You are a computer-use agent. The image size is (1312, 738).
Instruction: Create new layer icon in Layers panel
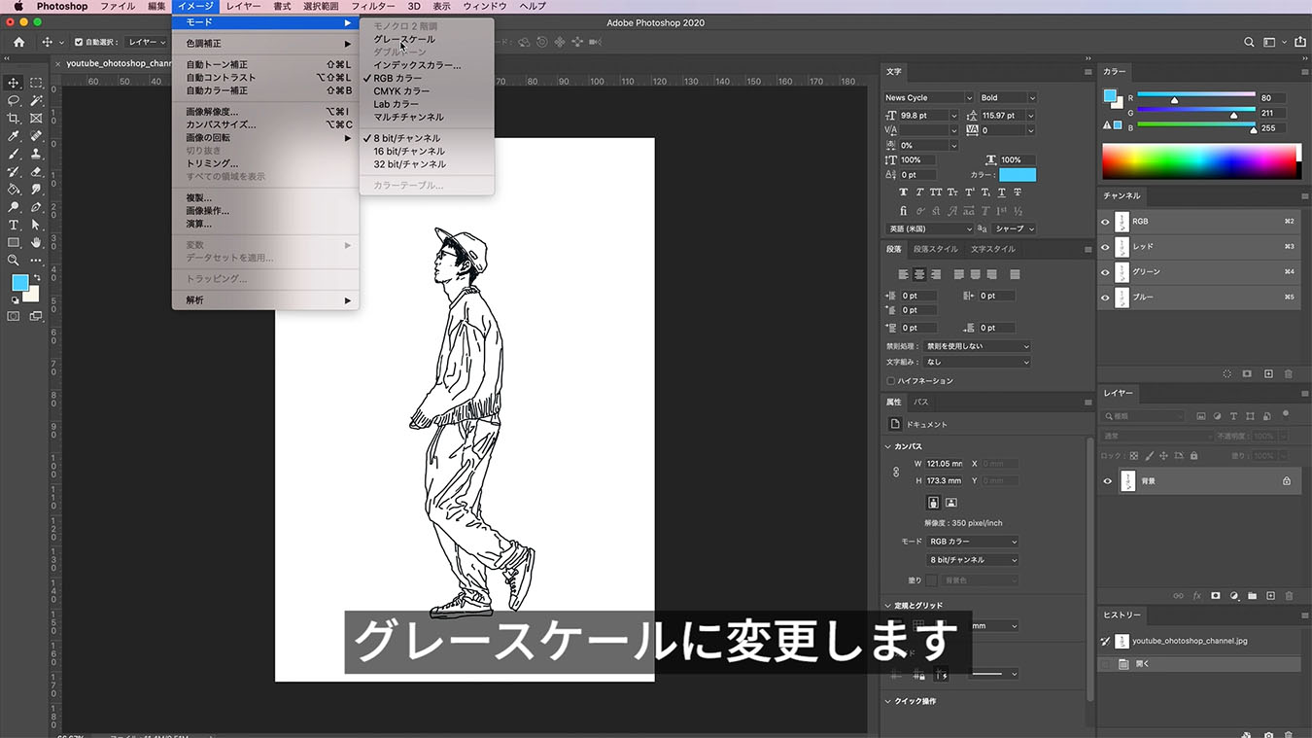1270,595
